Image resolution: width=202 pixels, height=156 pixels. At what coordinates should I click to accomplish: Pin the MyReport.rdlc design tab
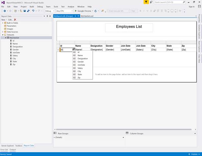coord(75,16)
